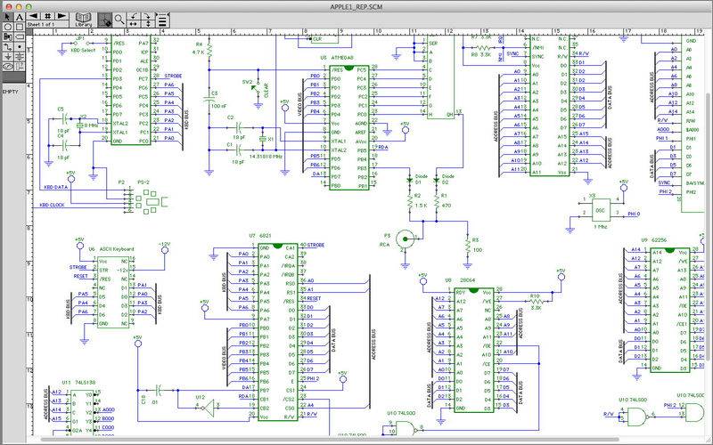Go to next sheet with right arrow
The image size is (713, 445).
click(x=61, y=16)
